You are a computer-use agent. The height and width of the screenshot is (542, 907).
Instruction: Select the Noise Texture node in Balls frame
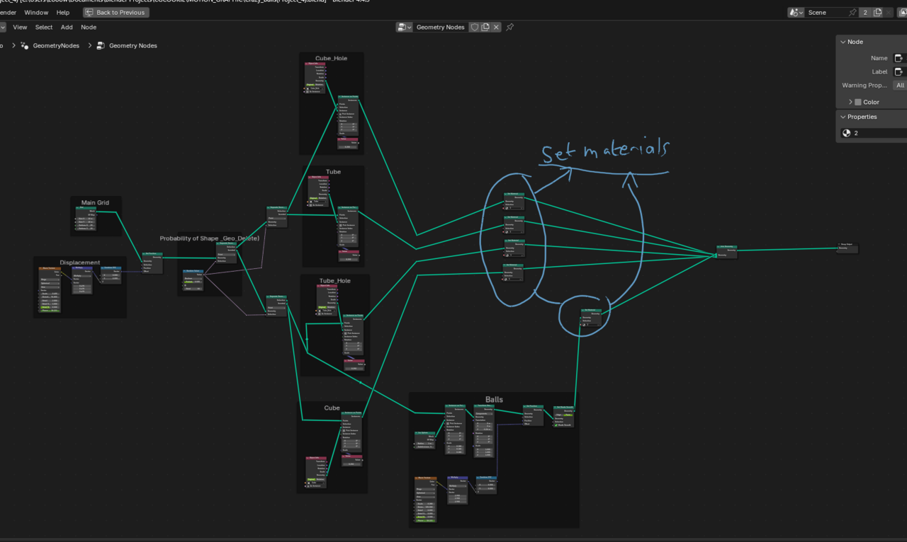coord(426,500)
